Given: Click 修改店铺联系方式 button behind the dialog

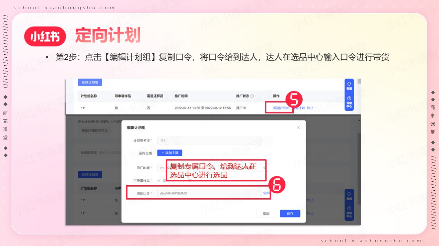Looking at the screenshot, I should point(95,131).
